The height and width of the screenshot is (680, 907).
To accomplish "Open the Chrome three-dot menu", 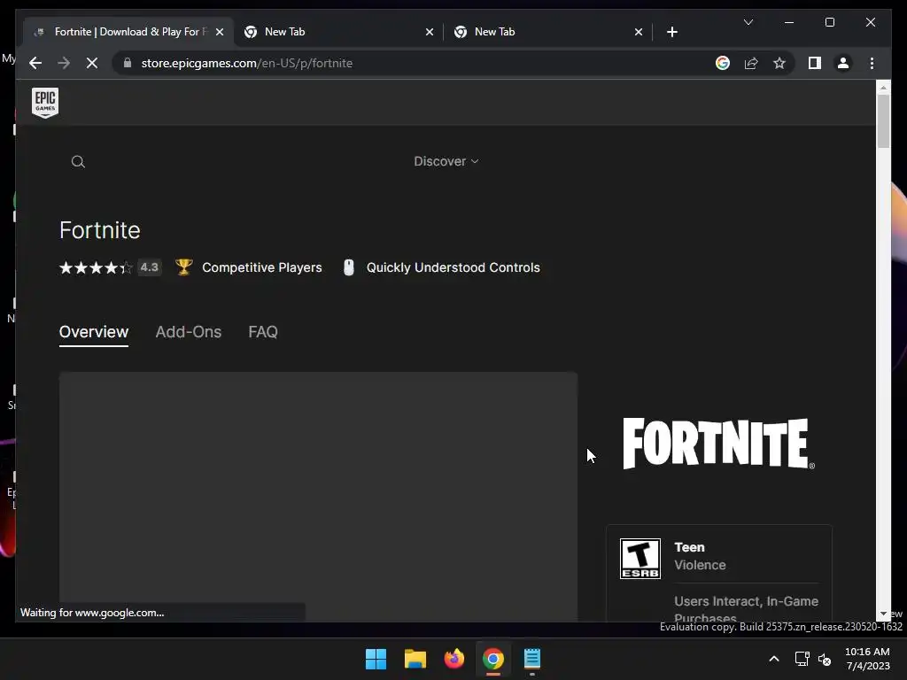I will (872, 63).
